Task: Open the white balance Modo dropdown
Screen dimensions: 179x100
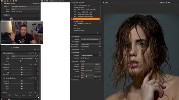Action: click(23, 56)
